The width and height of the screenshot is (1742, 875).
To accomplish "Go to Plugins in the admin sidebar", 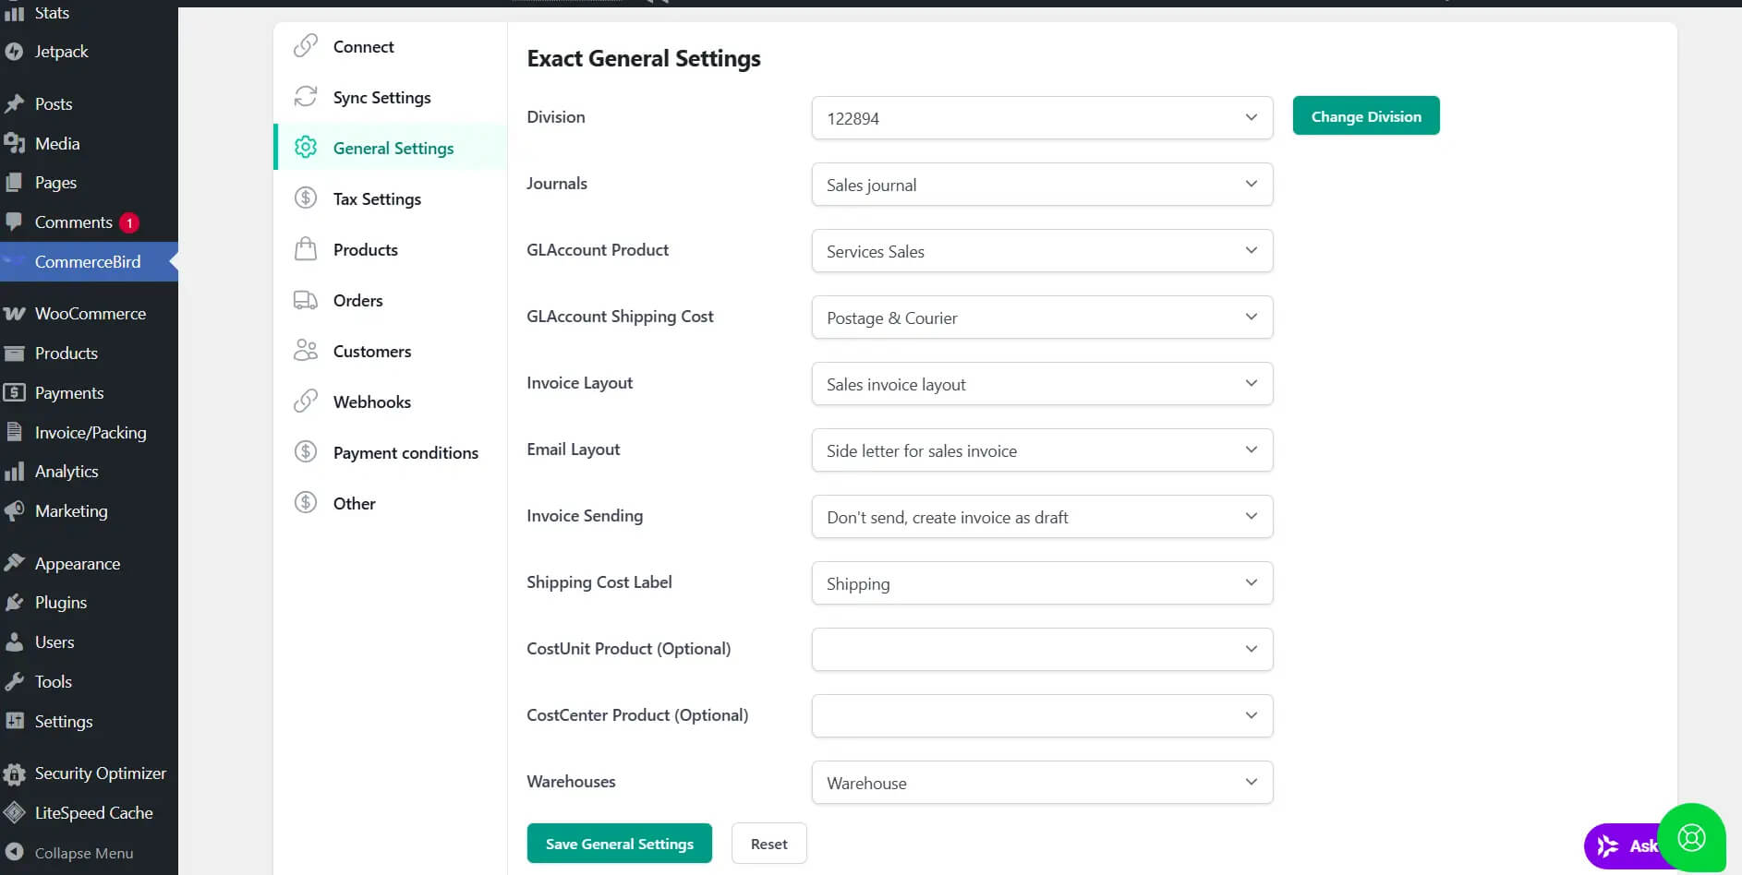I will pyautogui.click(x=61, y=603).
